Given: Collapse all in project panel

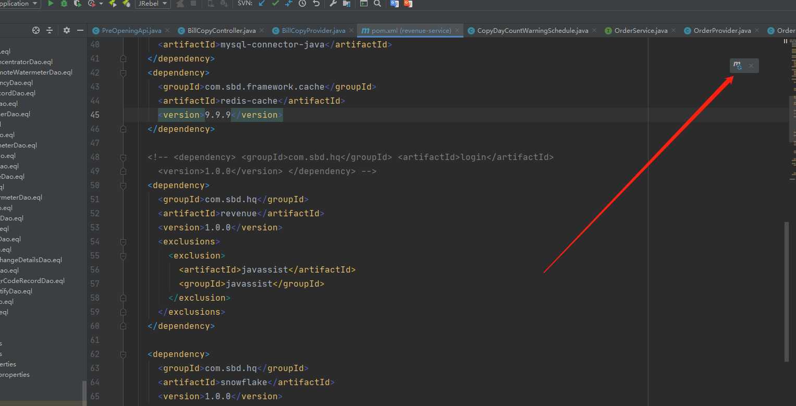Looking at the screenshot, I should click(50, 30).
